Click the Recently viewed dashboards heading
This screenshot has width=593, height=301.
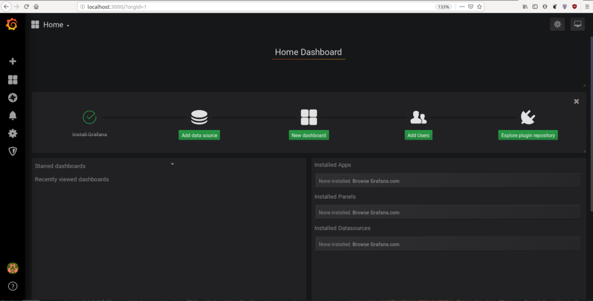point(72,179)
